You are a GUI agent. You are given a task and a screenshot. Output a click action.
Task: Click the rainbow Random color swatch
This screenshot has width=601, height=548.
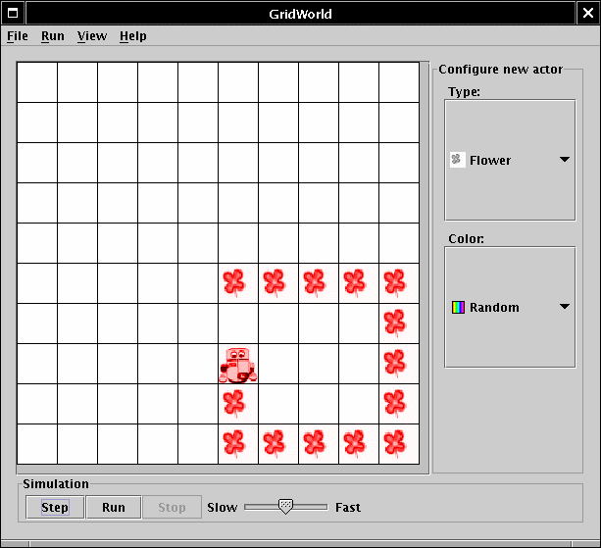point(458,308)
